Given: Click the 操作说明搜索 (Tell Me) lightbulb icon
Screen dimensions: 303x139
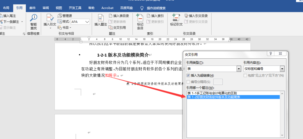Looking at the screenshot, I should pos(142,8).
